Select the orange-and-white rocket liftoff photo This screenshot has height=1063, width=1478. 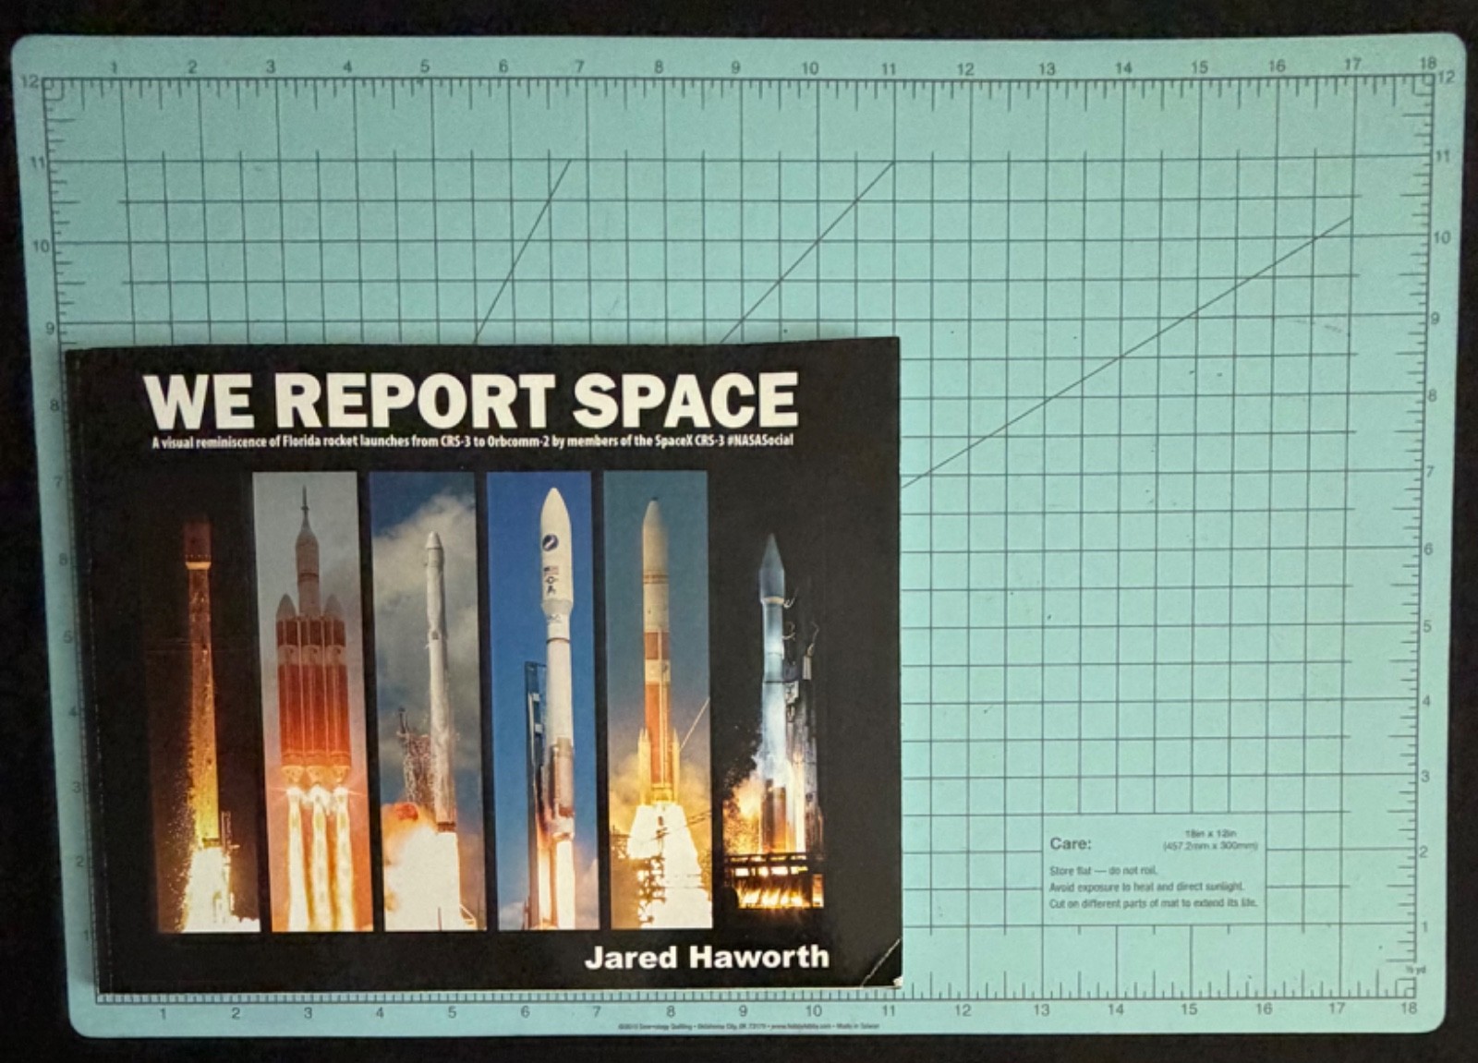[658, 701]
